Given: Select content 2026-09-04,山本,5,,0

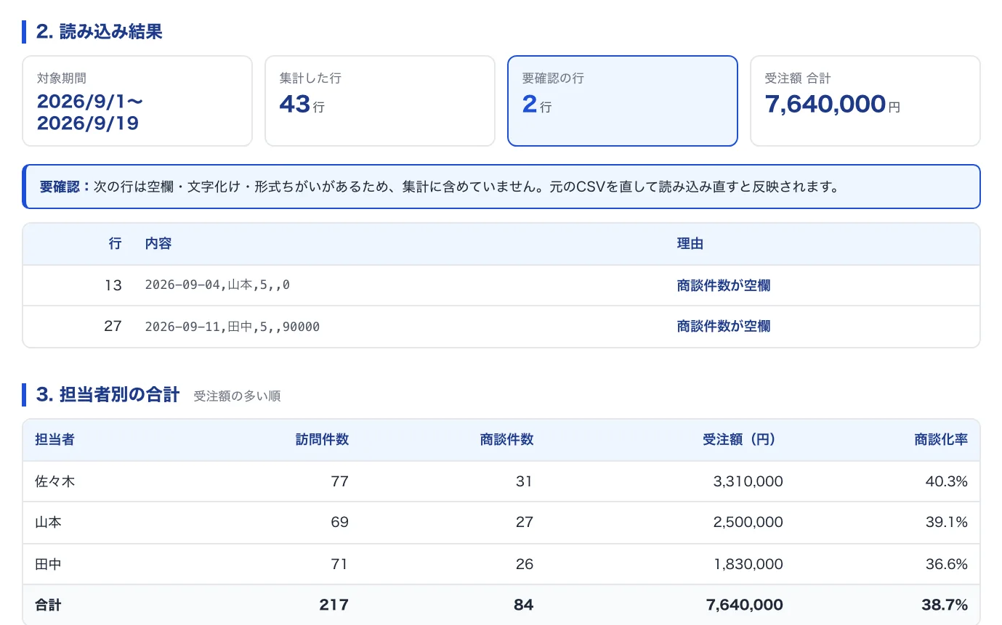Looking at the screenshot, I should point(217,285).
